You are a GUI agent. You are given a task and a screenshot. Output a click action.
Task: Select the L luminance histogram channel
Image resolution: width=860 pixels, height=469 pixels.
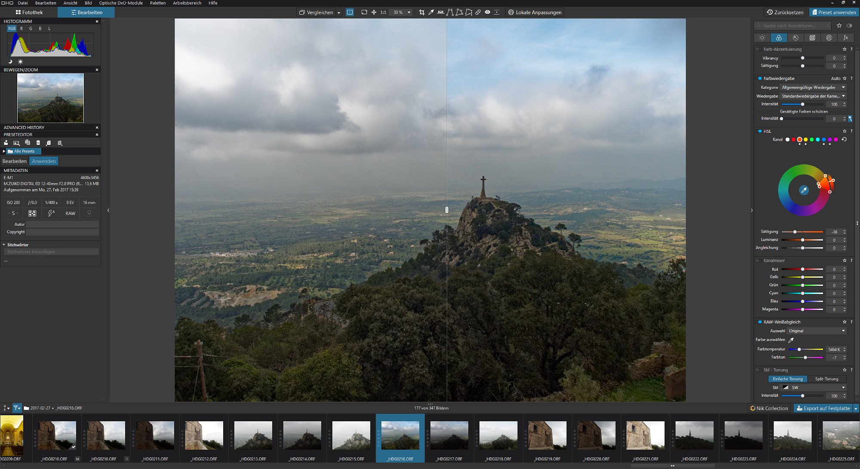(x=49, y=29)
